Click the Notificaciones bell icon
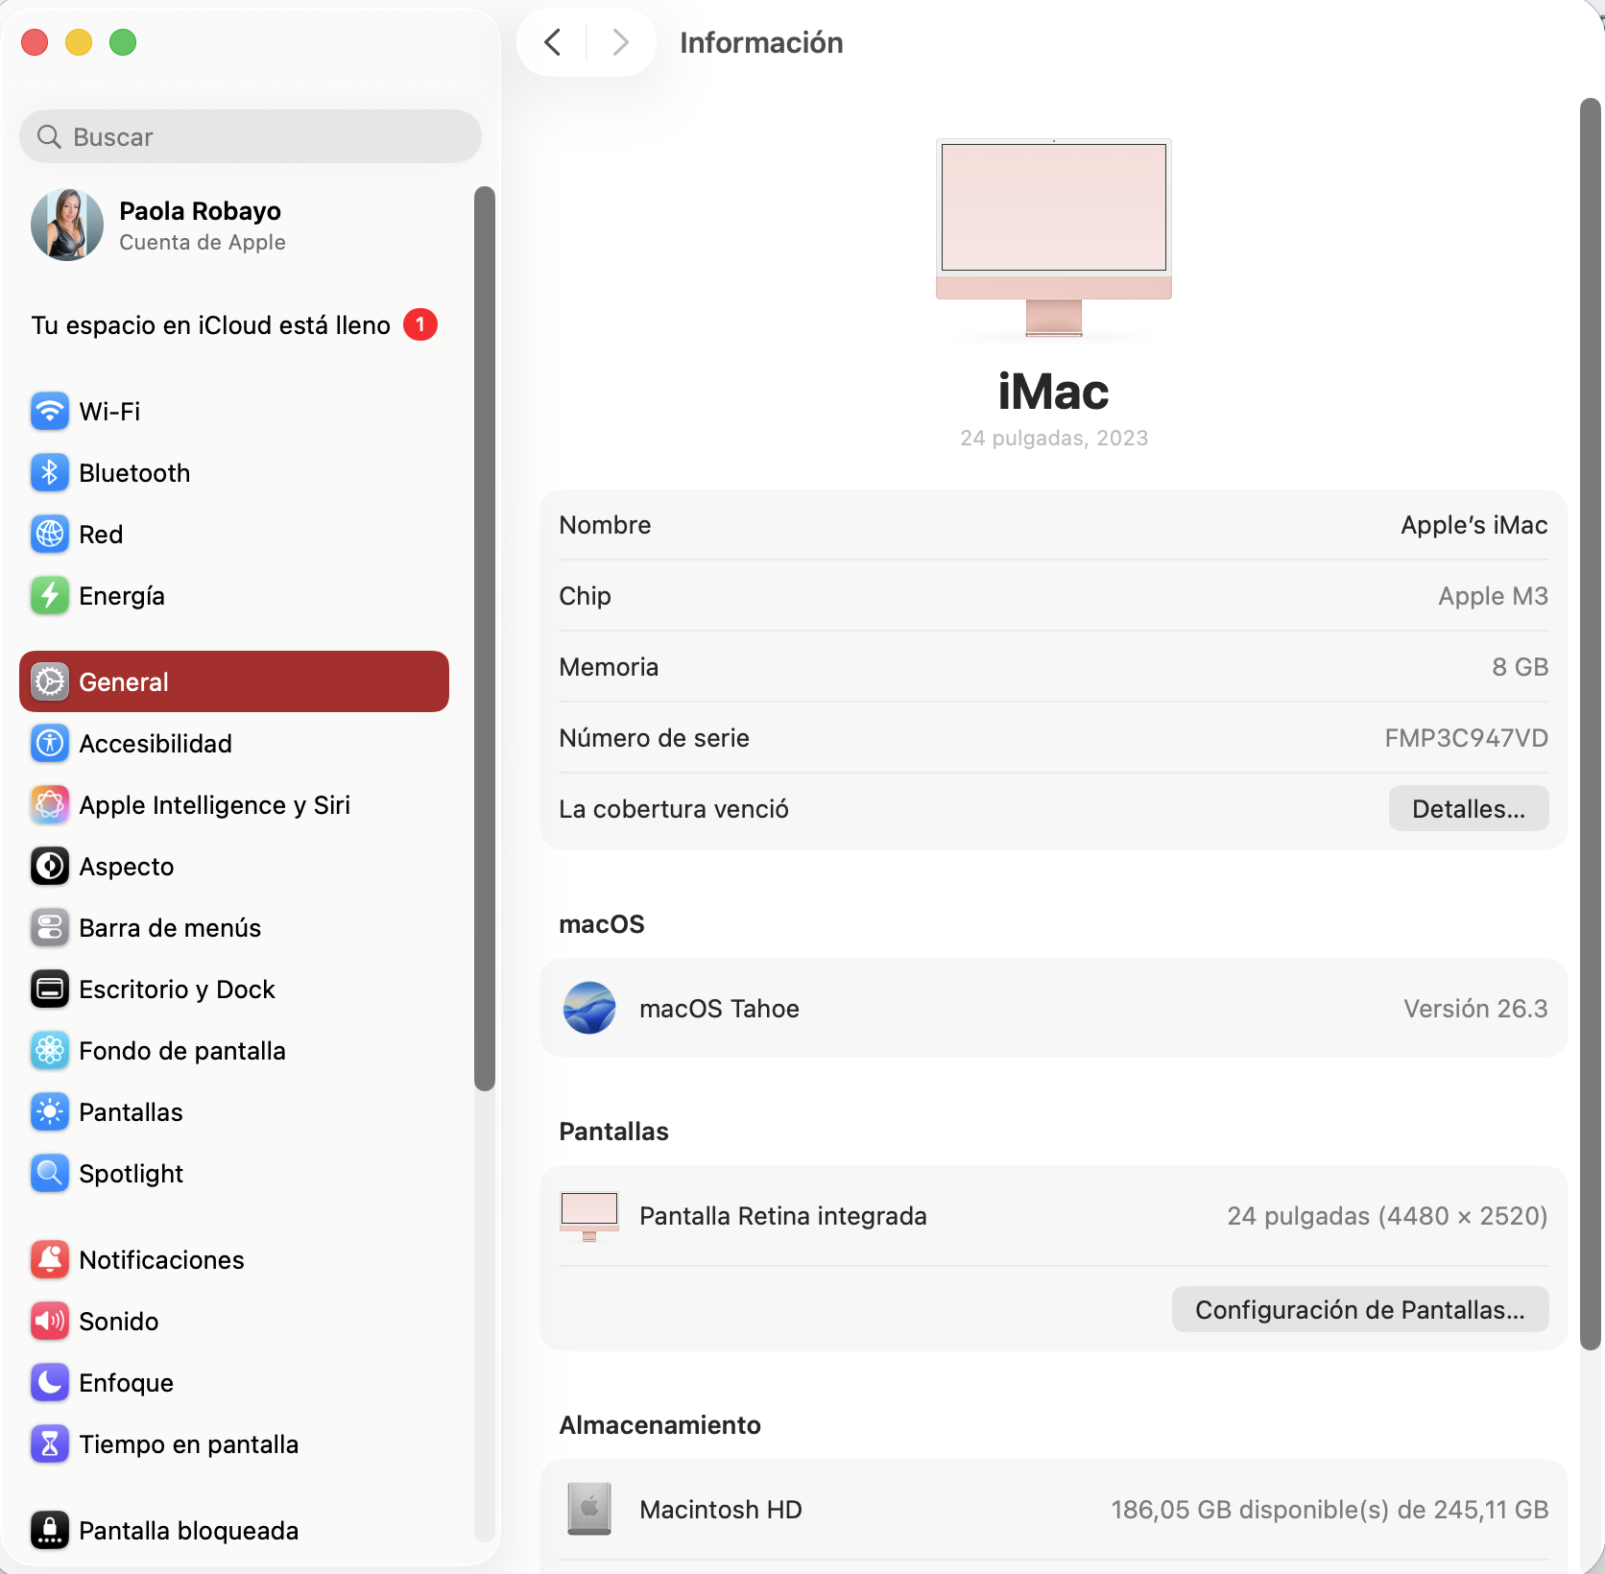Image resolution: width=1605 pixels, height=1574 pixels. click(49, 1260)
